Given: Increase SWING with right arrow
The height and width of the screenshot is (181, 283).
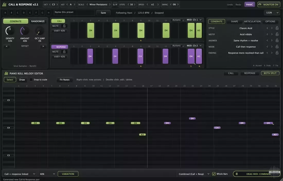Looking at the screenshot, I should pyautogui.click(x=178, y=5).
